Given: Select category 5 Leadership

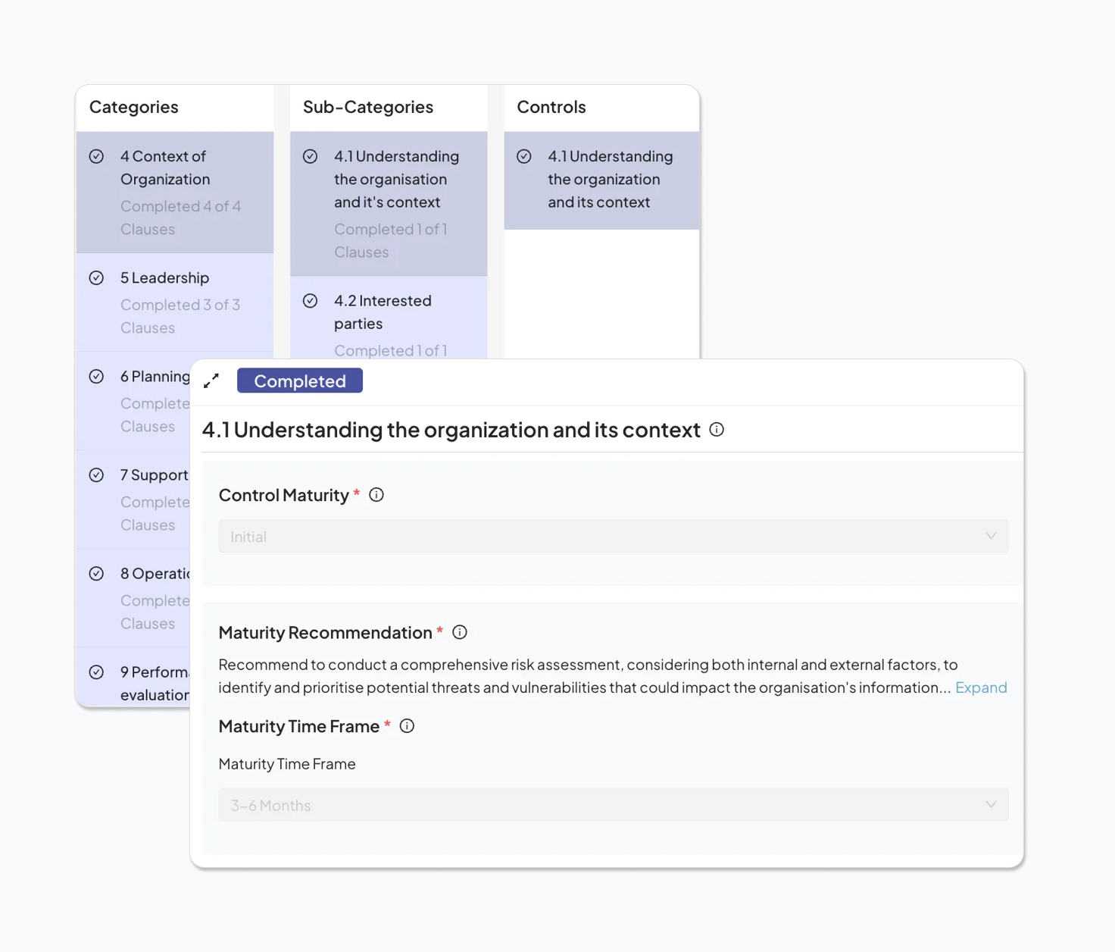Looking at the screenshot, I should pyautogui.click(x=175, y=302).
